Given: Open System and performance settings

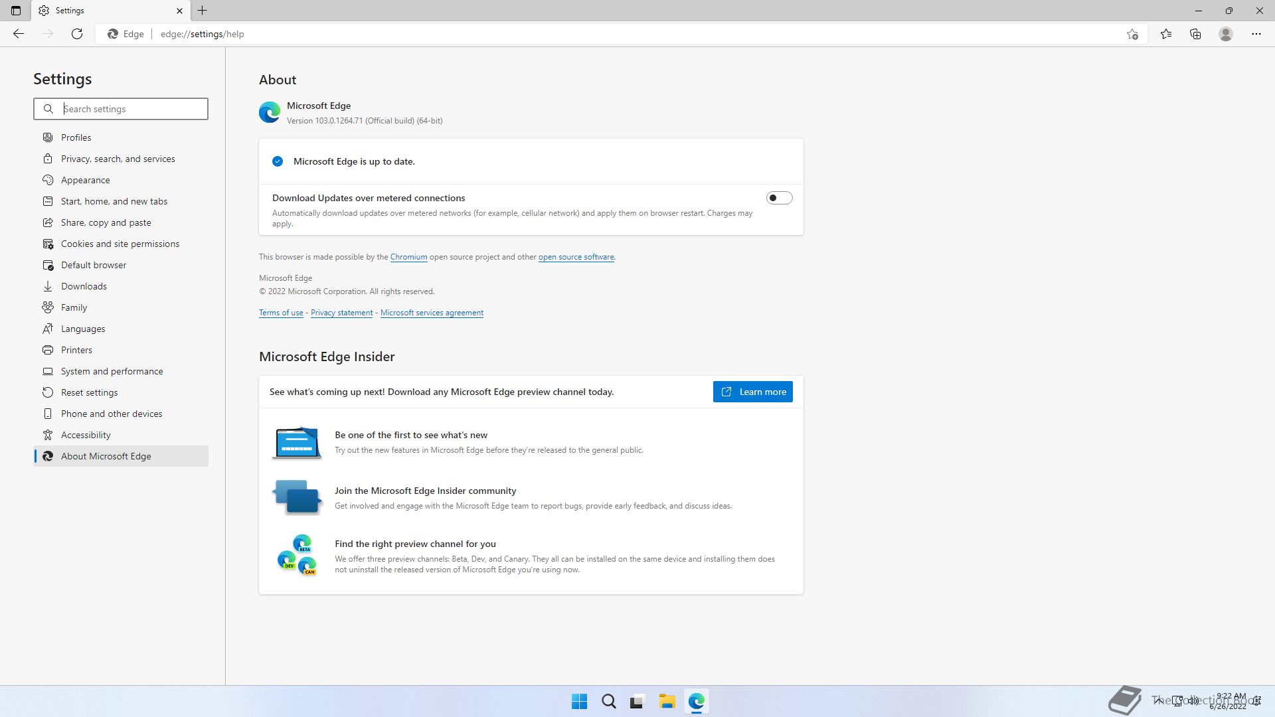Looking at the screenshot, I should 121,371.
